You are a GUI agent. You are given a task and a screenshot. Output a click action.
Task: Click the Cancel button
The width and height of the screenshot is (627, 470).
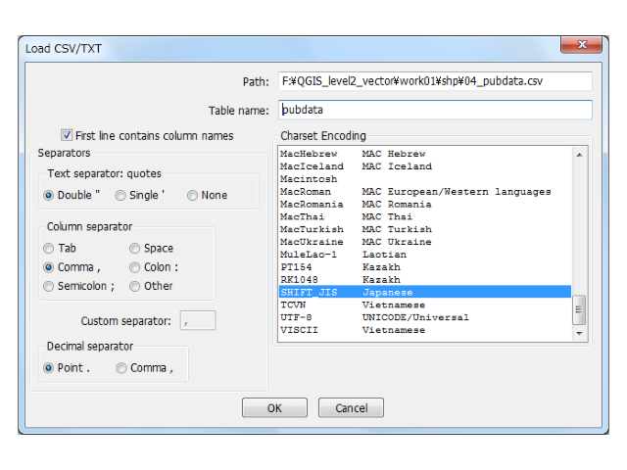(x=351, y=407)
